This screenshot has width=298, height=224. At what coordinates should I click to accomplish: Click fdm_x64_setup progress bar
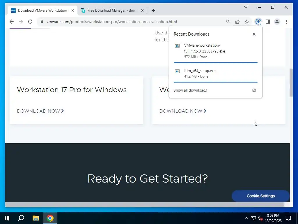click(216, 82)
